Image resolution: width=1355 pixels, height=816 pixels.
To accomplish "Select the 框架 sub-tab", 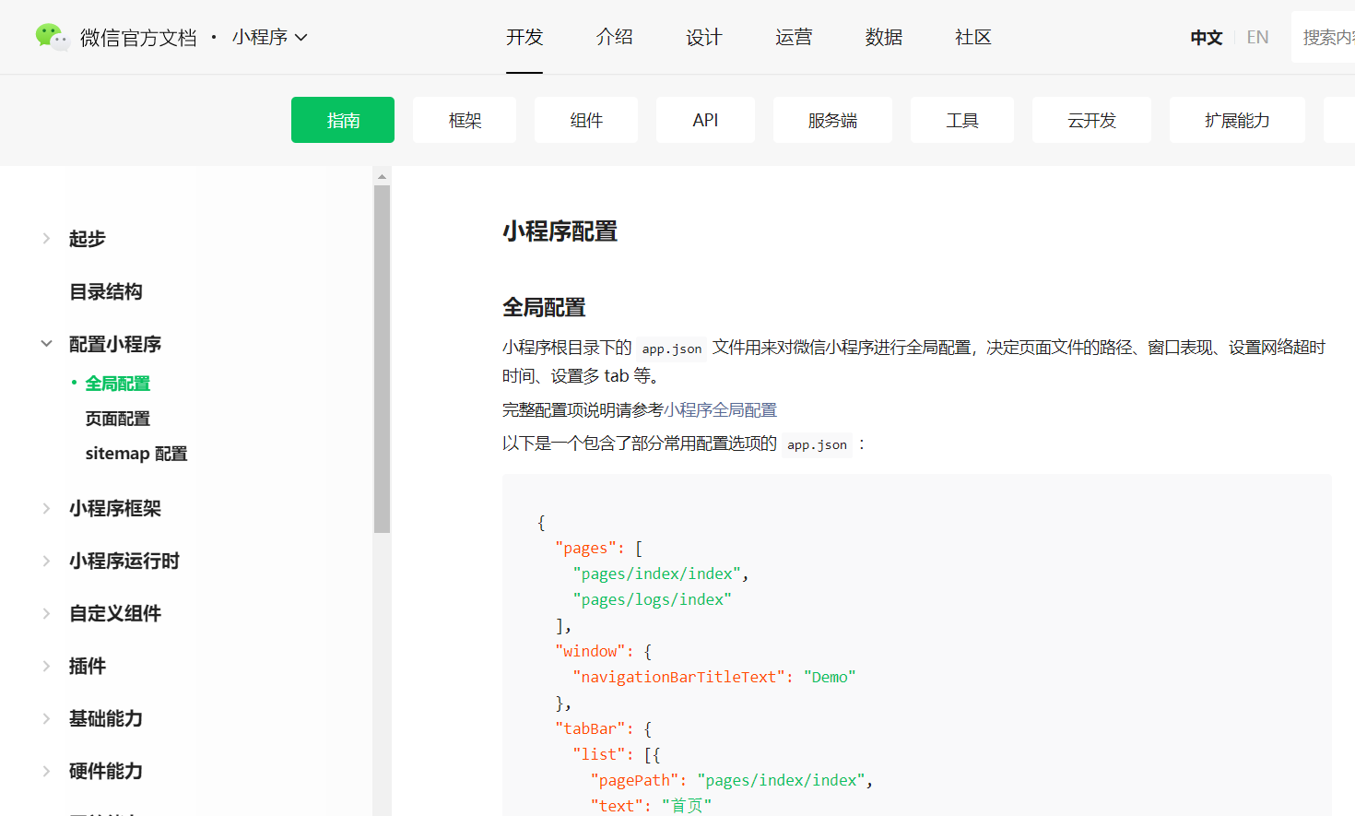I will tap(465, 120).
